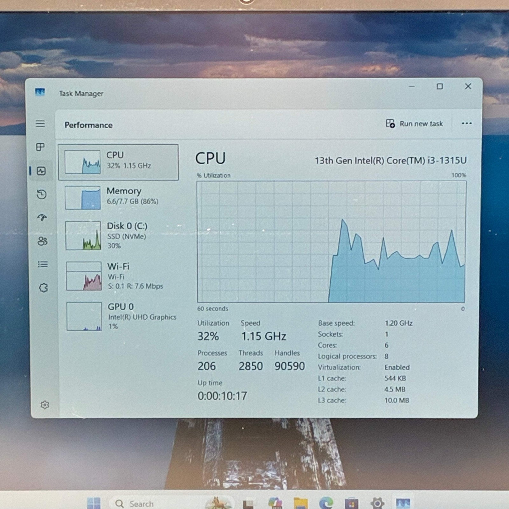
Task: Open the Users page icon
Action: [x=42, y=241]
